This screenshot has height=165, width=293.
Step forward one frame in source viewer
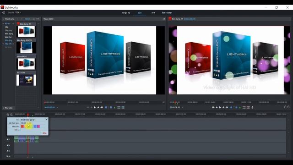tap(98, 107)
